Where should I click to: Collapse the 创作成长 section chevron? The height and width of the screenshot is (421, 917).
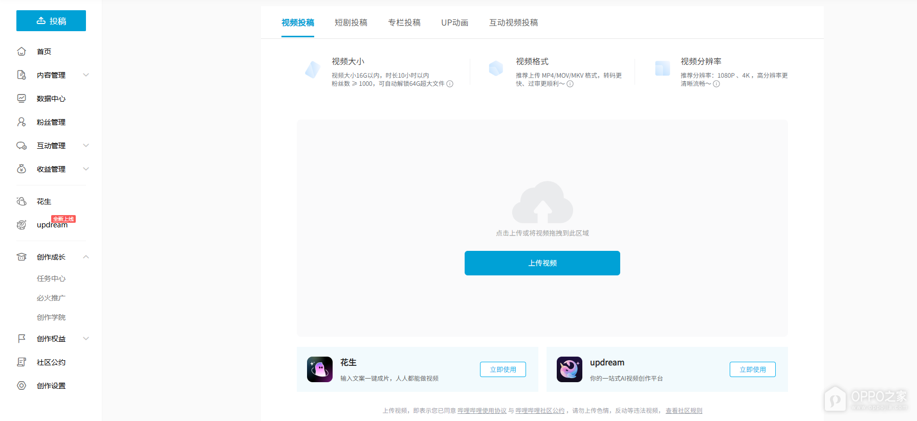[x=86, y=256]
